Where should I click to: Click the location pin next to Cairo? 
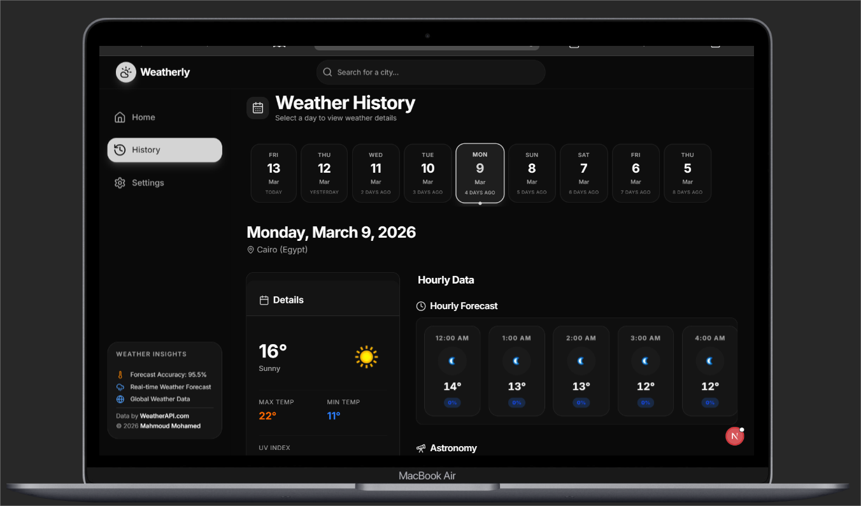pos(251,250)
